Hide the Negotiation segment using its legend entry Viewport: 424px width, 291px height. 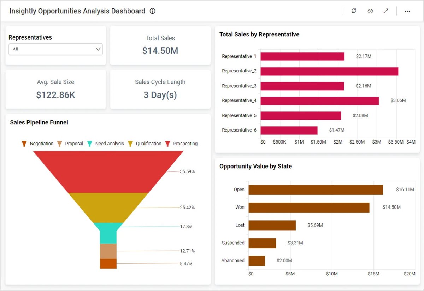[x=24, y=144]
